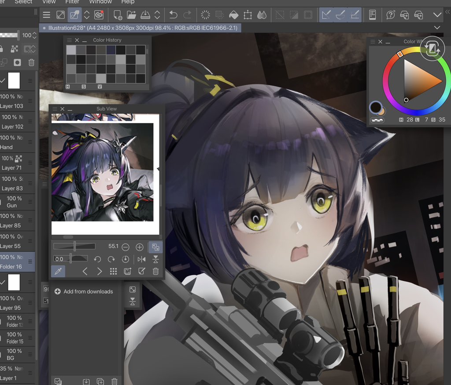
Task: Open the Filter menu
Action: (x=72, y=2)
